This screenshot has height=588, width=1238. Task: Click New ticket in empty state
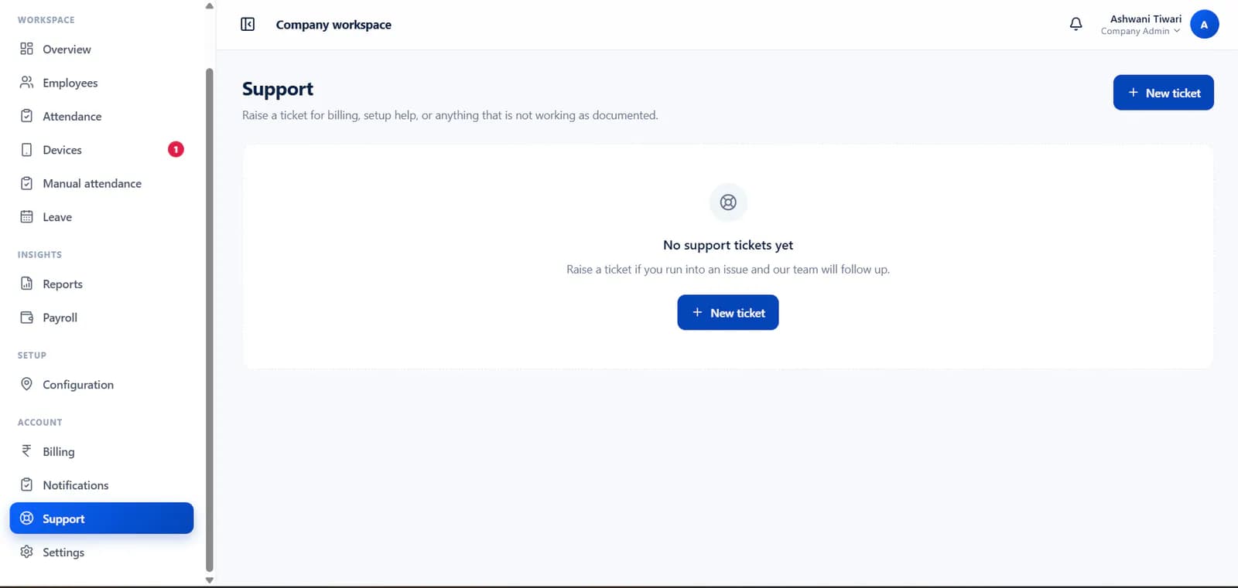(727, 312)
